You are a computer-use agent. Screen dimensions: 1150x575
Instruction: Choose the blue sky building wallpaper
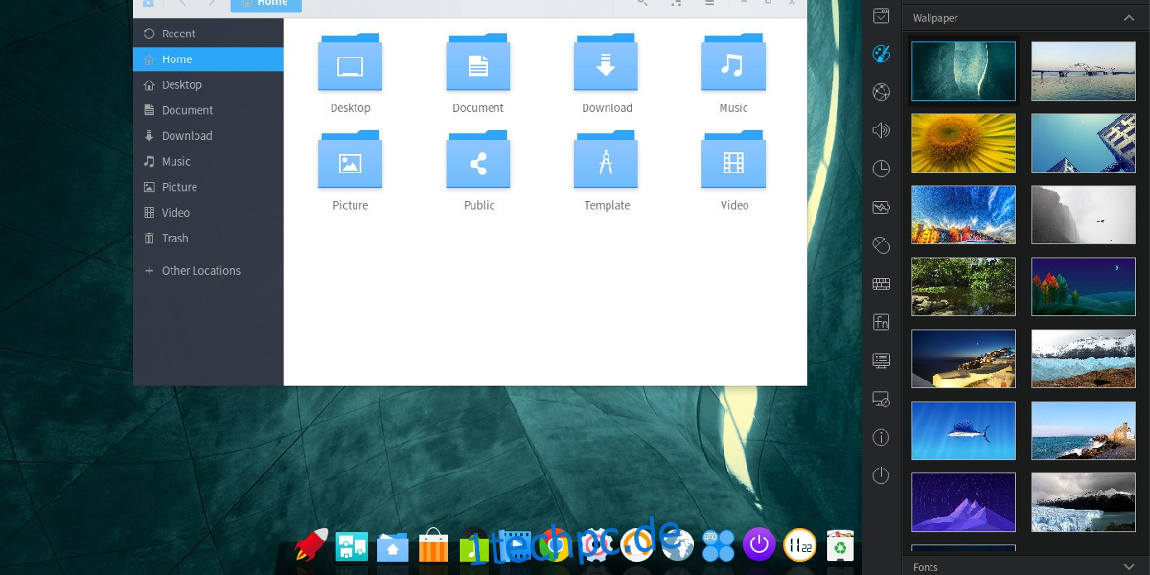[1083, 143]
